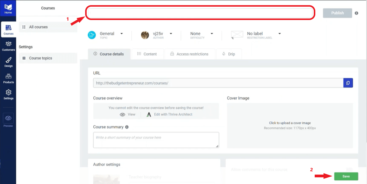The height and width of the screenshot is (184, 367).
Task: Click the info icon next to Publish
Action: pos(356,13)
